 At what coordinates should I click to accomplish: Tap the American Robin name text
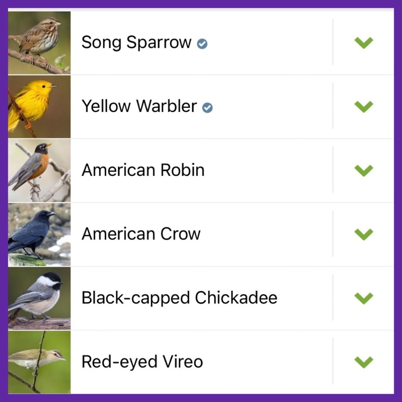coord(143,170)
